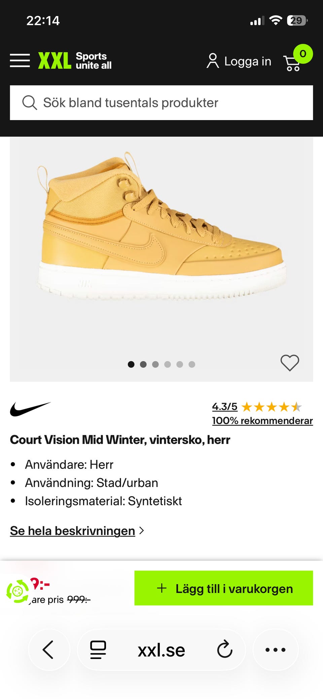
Task: Reload the page
Action: [225, 650]
